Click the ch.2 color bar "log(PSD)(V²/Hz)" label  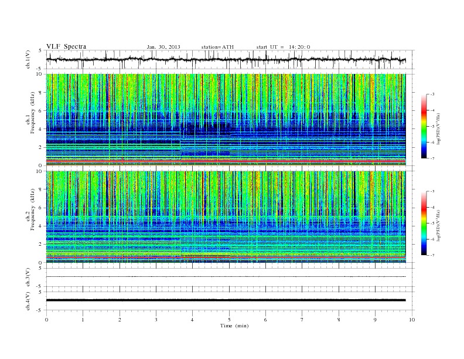coord(438,225)
